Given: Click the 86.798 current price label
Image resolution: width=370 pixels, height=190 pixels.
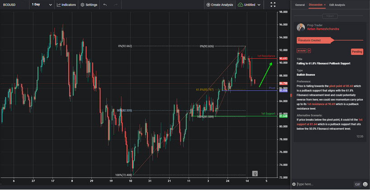Looking at the screenshot, I should (283, 83).
